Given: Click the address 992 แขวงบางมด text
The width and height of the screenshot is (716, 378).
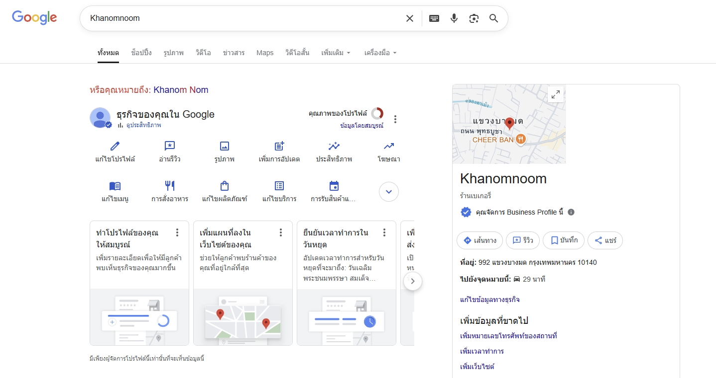Looking at the screenshot, I should tap(537, 262).
